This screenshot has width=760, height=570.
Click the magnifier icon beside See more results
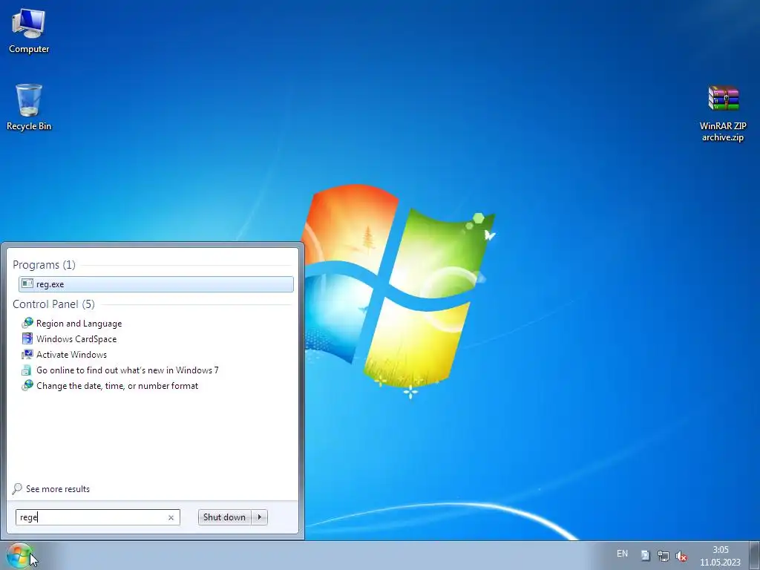tap(17, 488)
